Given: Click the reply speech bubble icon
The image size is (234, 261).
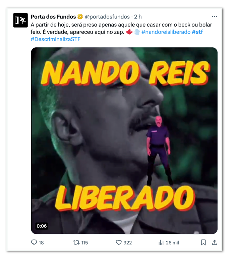Looking at the screenshot, I should point(34,242).
